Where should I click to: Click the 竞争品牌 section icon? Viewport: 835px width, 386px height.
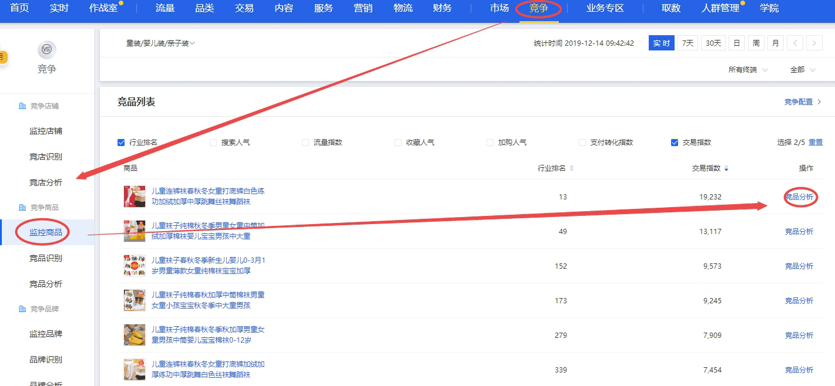pyautogui.click(x=22, y=309)
